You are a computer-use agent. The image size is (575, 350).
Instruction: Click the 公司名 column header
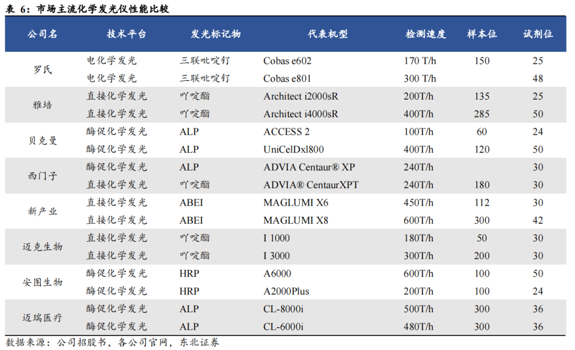pyautogui.click(x=43, y=34)
